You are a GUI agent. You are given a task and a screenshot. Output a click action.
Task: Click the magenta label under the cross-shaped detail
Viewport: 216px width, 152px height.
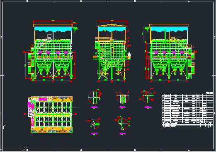tap(95, 107)
